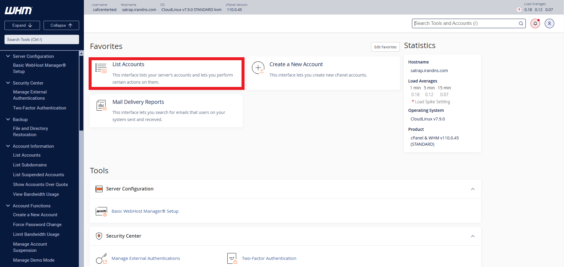This screenshot has width=564, height=267.
Task: Open List Suspended Accounts in sidebar
Action: coord(39,175)
